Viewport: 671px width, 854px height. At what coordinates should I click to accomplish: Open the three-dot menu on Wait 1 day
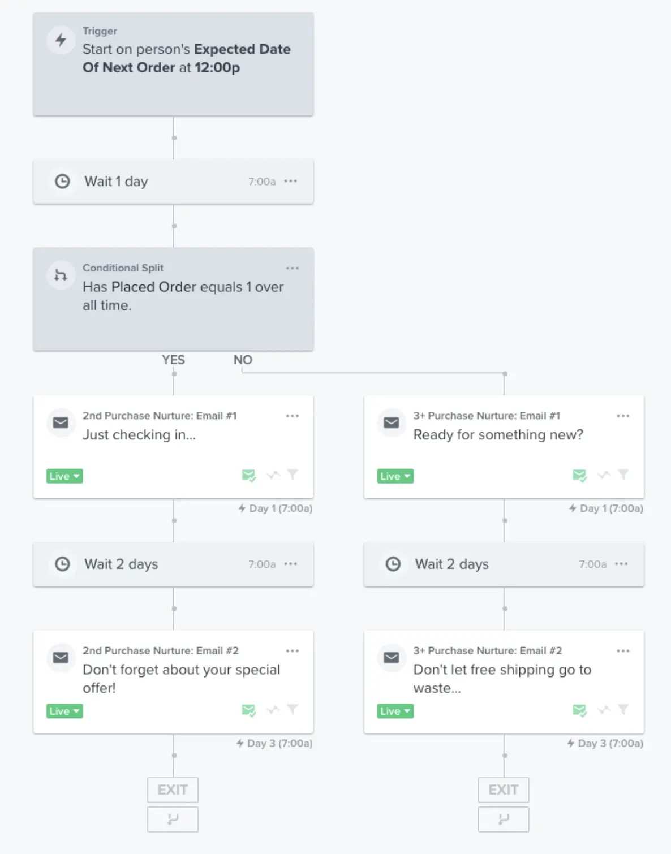[291, 182]
